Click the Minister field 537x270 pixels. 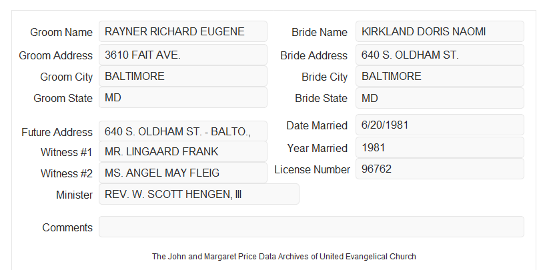pos(199,194)
